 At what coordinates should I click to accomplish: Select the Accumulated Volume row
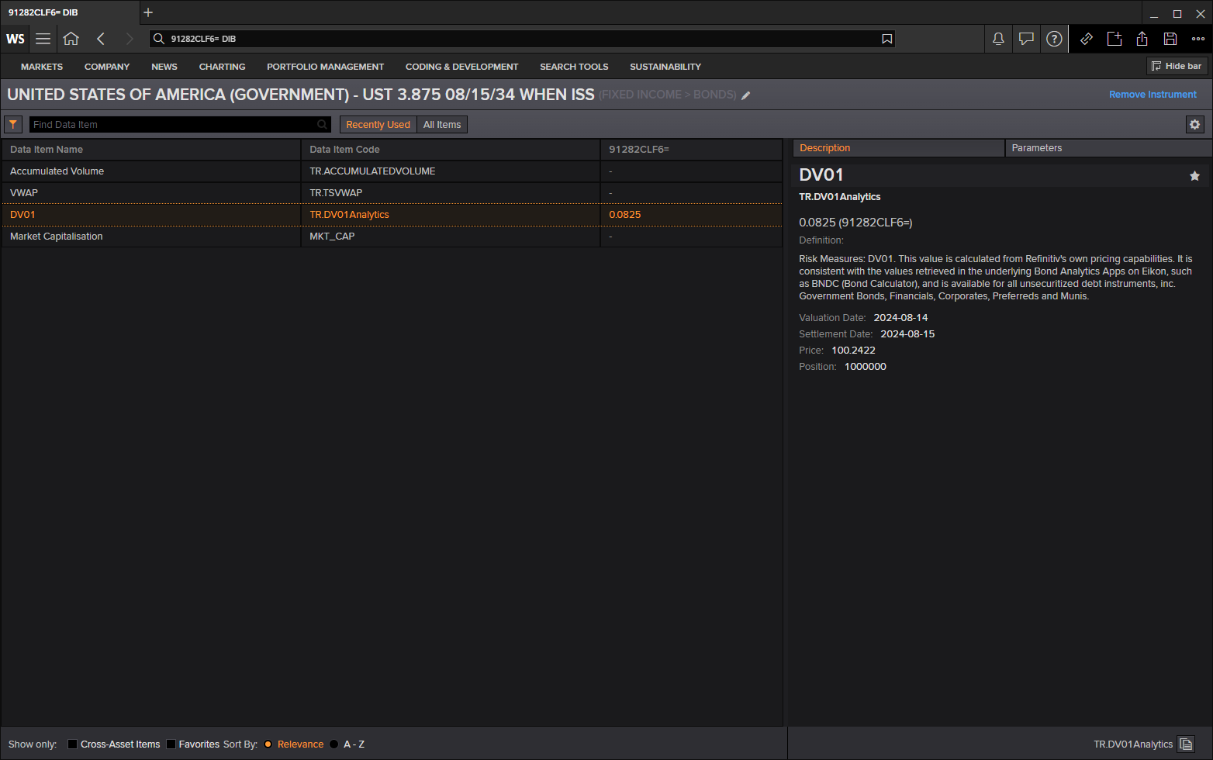click(391, 171)
